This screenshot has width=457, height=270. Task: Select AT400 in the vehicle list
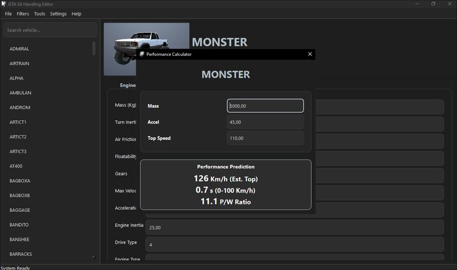point(16,166)
